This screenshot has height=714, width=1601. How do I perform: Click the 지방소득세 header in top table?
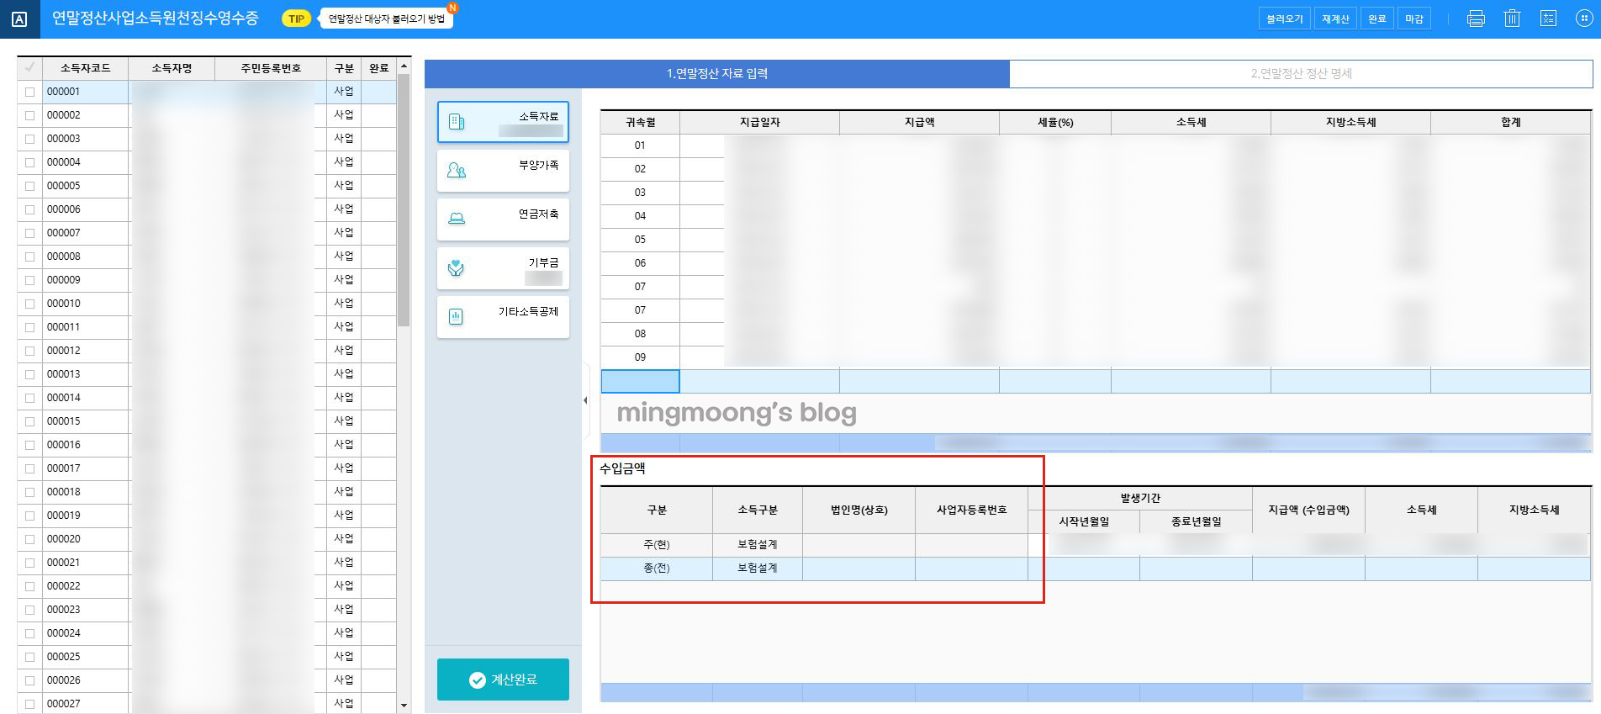coord(1350,122)
